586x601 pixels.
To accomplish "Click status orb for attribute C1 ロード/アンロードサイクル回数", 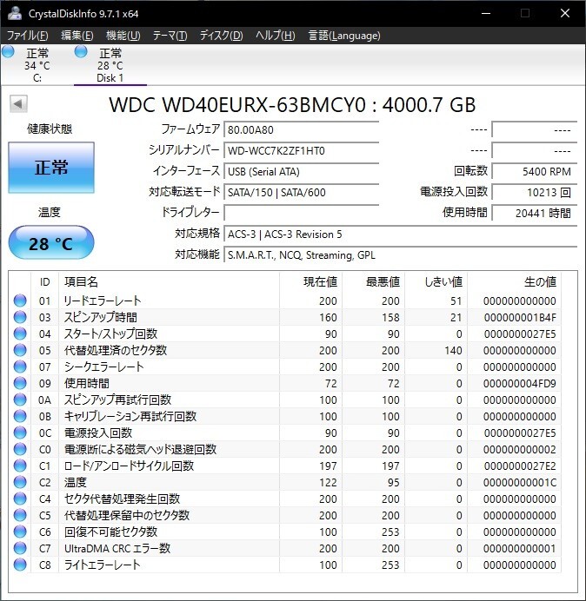I will (20, 466).
